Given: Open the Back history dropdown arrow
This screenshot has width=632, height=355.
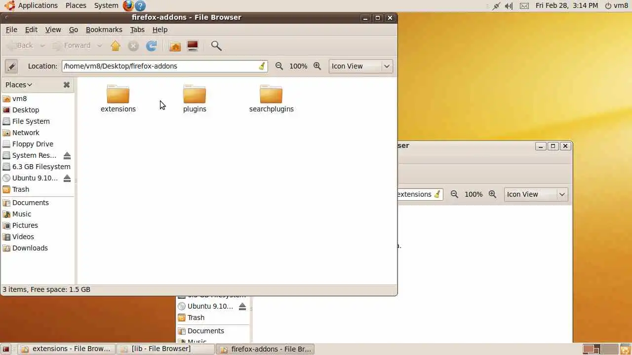Looking at the screenshot, I should (42, 46).
